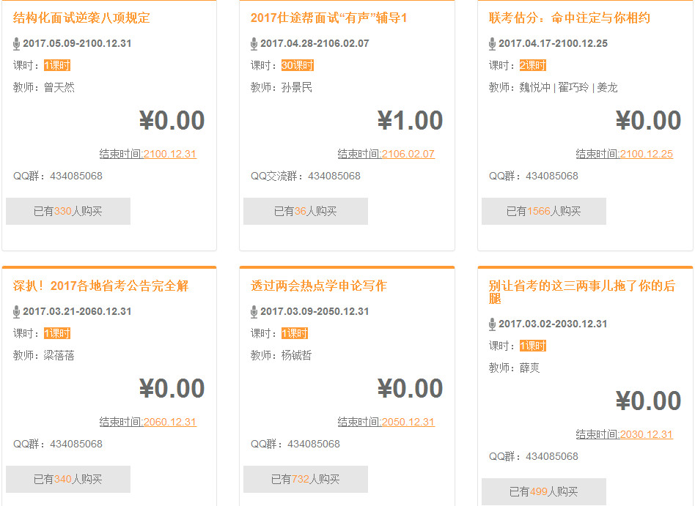Image resolution: width=695 pixels, height=506 pixels.
Task: Open course 2017仕途帮面试“有声”辅导1
Action: coord(328,18)
